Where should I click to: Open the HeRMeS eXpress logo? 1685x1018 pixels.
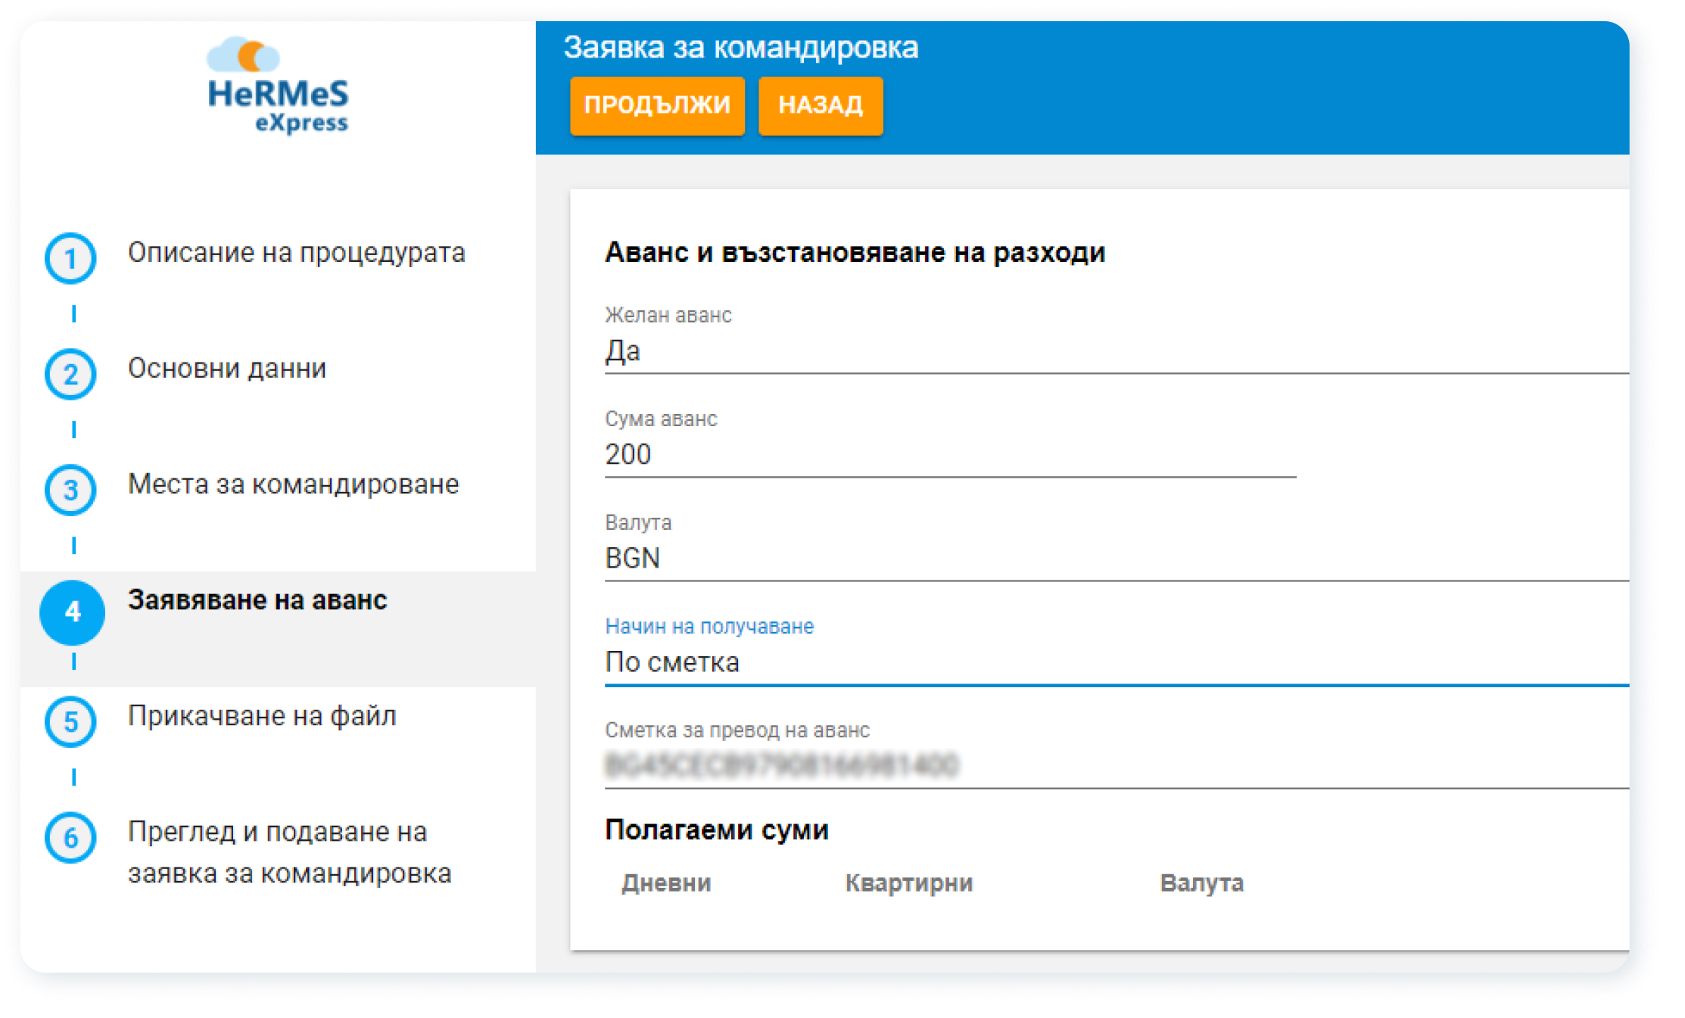click(277, 86)
